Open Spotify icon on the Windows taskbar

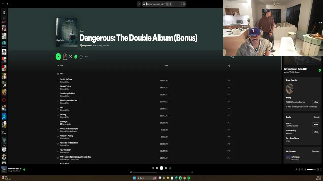189,178
